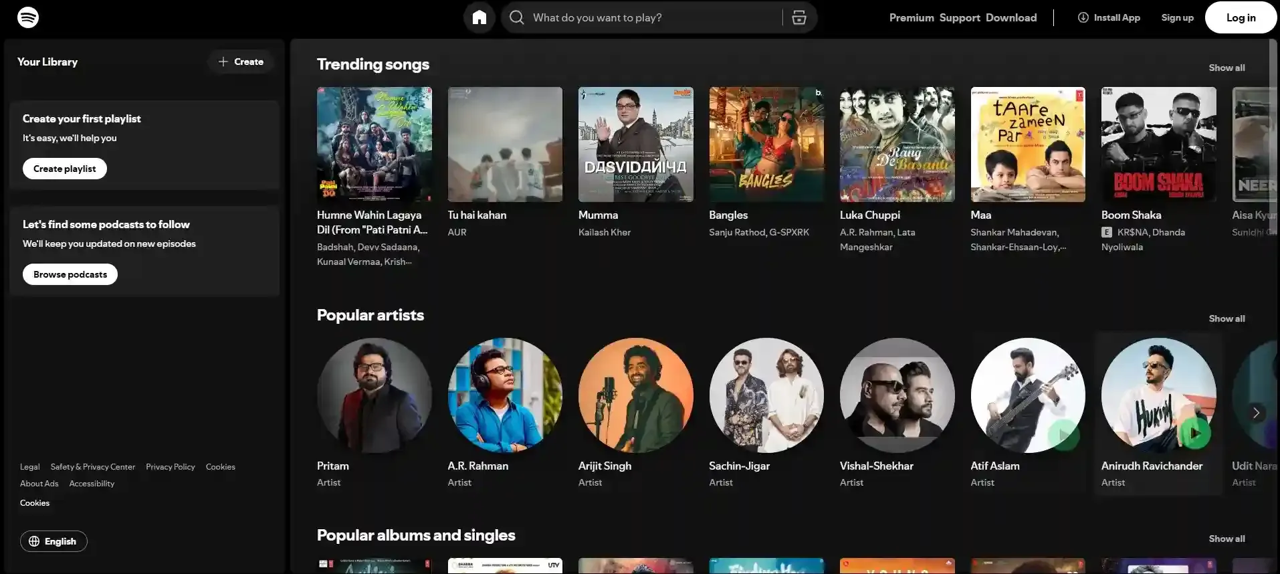Screen dimensions: 1280x574
Task: Click Browse podcasts button
Action: [70, 274]
